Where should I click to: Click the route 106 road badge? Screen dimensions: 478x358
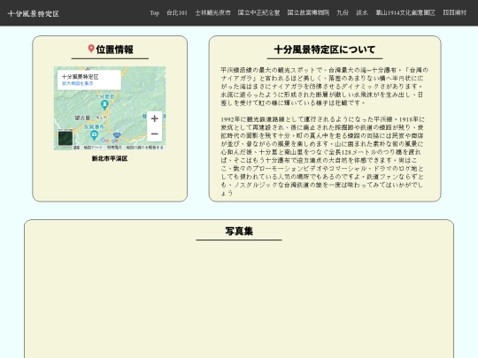117,134
